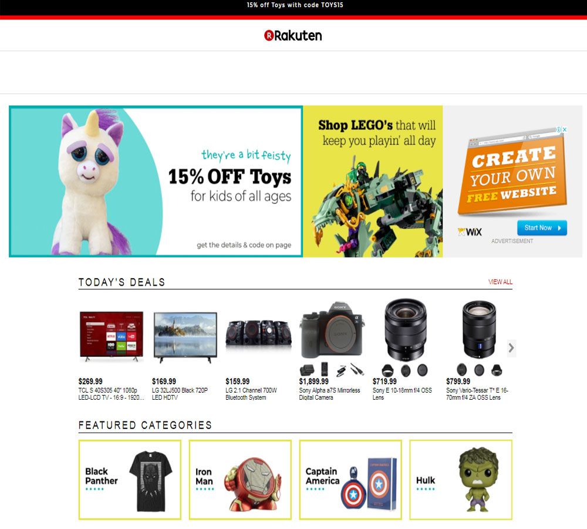
Task: Click the Rakuten logo
Action: tap(293, 36)
